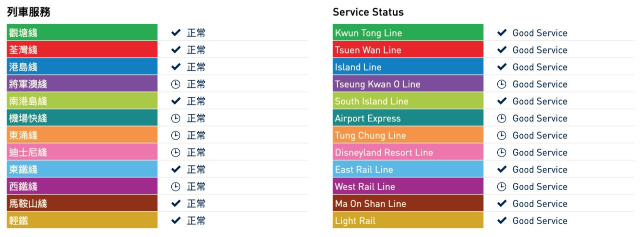The image size is (641, 237).
Task: Click the clock icon beside Airport Express status
Action: click(x=501, y=118)
